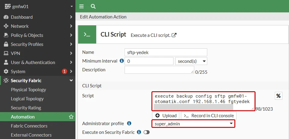This screenshot has width=289, height=139.
Task: Click the Policy & Objects icon
Action: (6, 35)
